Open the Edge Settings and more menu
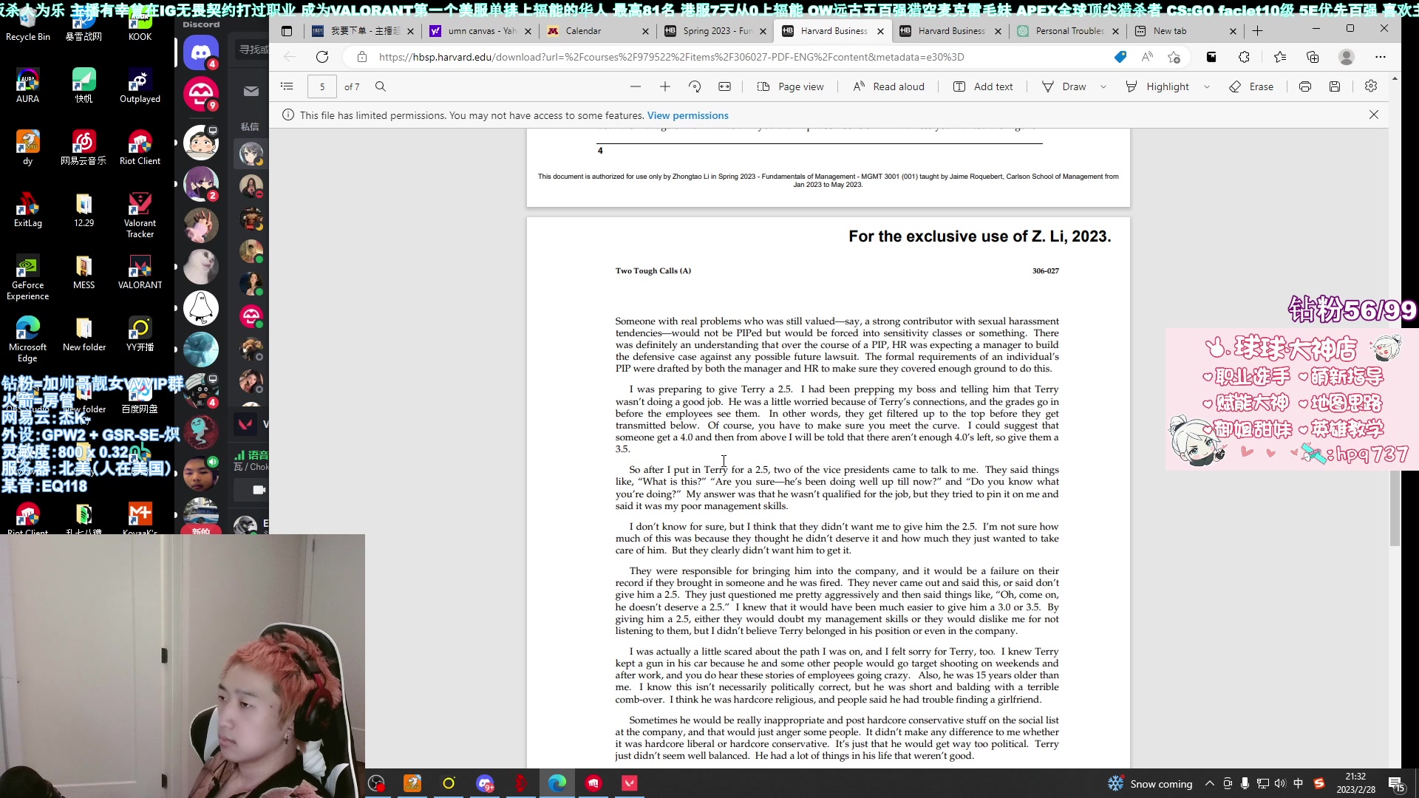This screenshot has width=1419, height=798. pos(1381,57)
